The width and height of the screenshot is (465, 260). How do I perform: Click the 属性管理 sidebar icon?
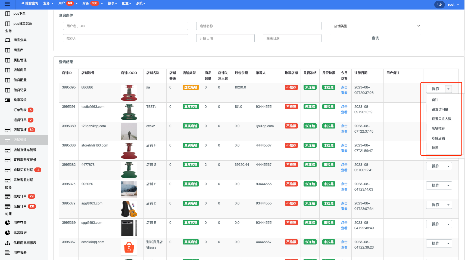[x=8, y=60]
